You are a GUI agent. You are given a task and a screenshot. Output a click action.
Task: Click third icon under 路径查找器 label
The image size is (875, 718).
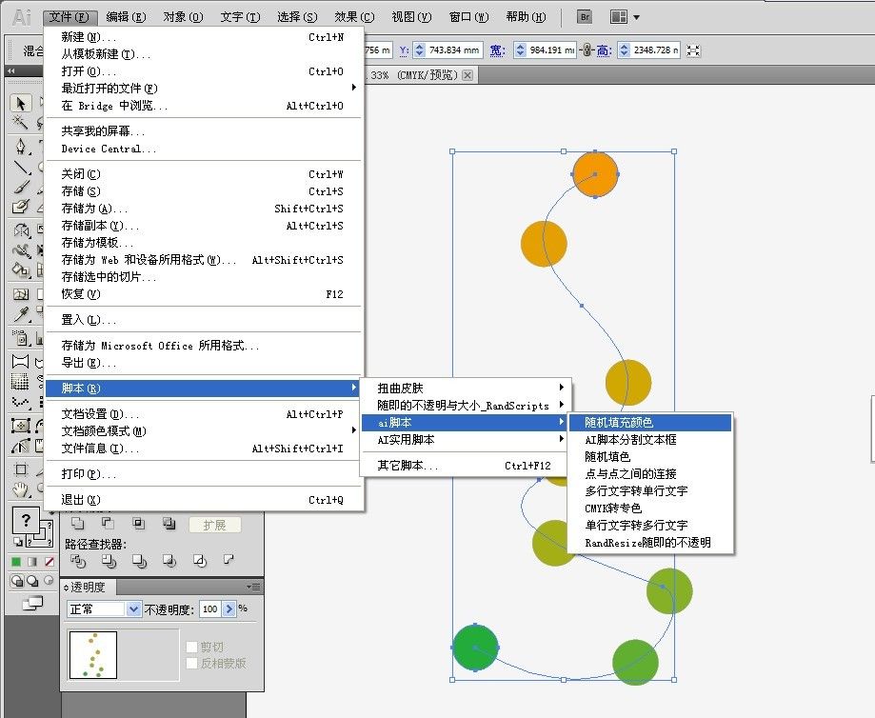(x=139, y=561)
